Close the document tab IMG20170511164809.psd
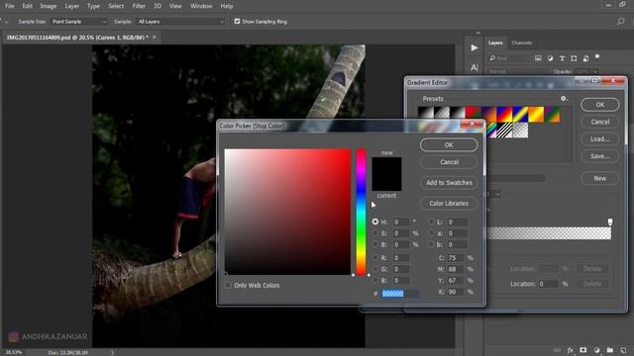 [155, 38]
